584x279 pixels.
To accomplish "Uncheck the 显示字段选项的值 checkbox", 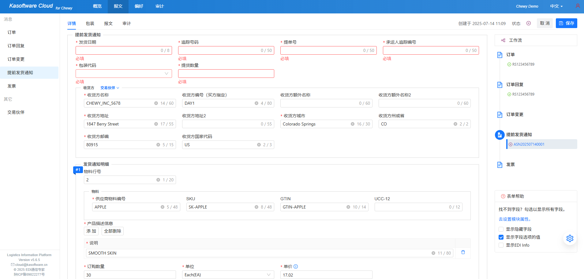I will 501,237.
